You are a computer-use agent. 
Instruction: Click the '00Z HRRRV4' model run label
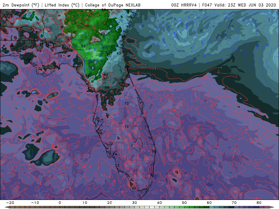[184, 5]
